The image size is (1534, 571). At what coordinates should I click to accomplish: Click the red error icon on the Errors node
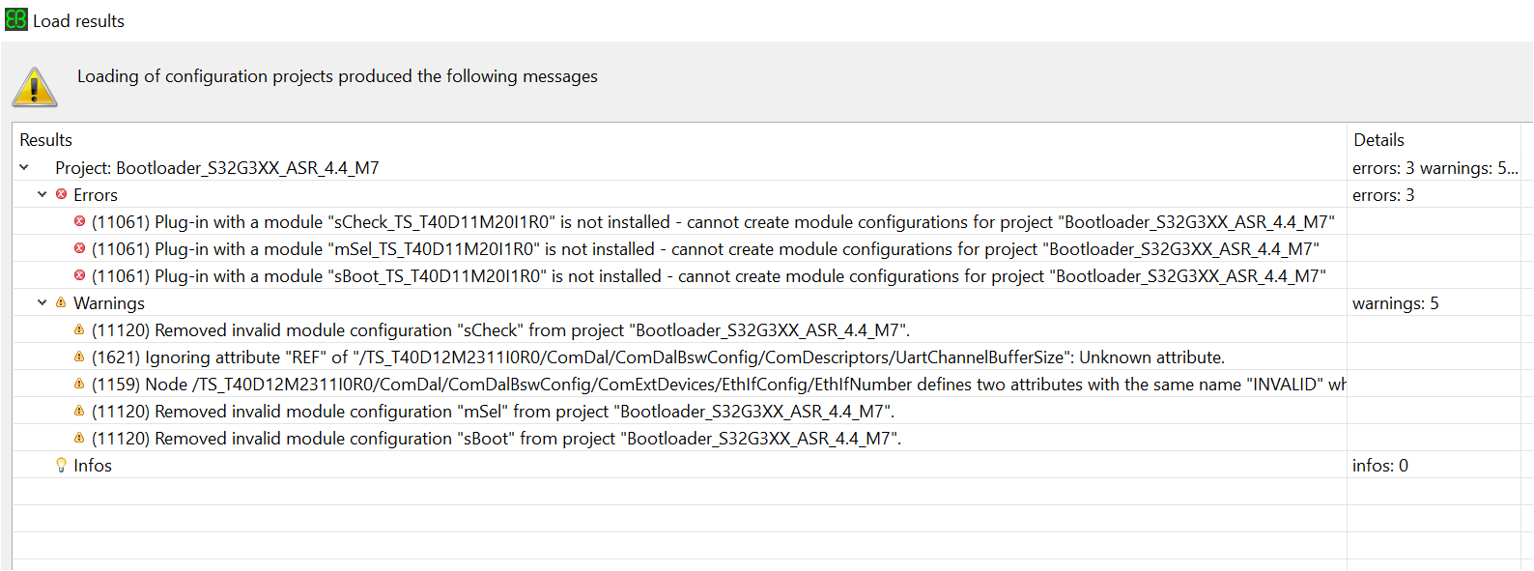[x=61, y=194]
